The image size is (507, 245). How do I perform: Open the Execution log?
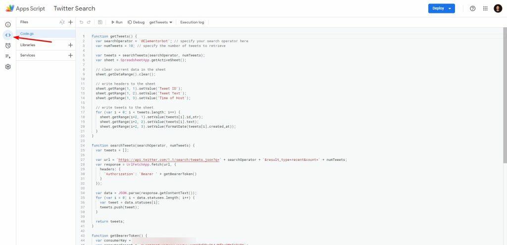click(x=192, y=22)
